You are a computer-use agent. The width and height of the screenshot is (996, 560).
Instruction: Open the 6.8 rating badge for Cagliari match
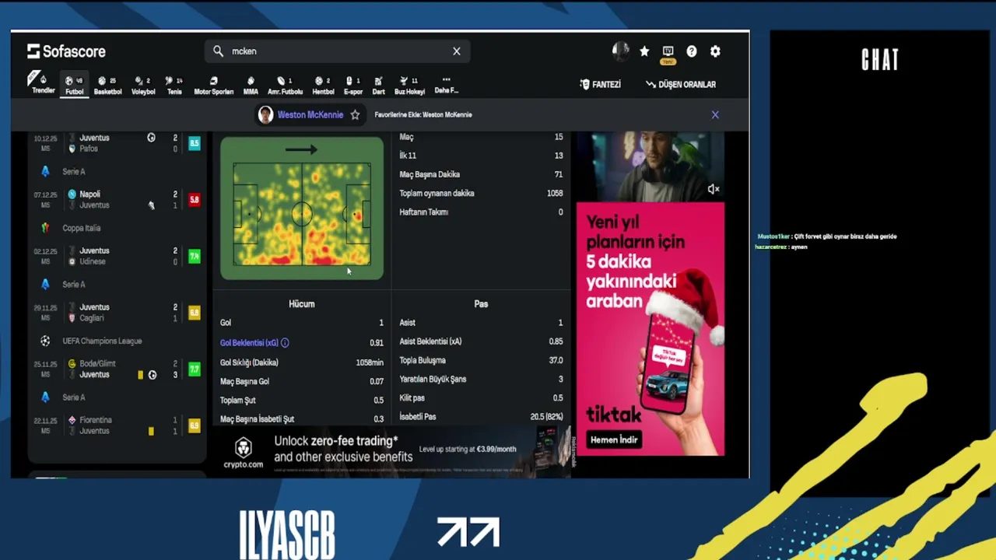click(x=195, y=313)
